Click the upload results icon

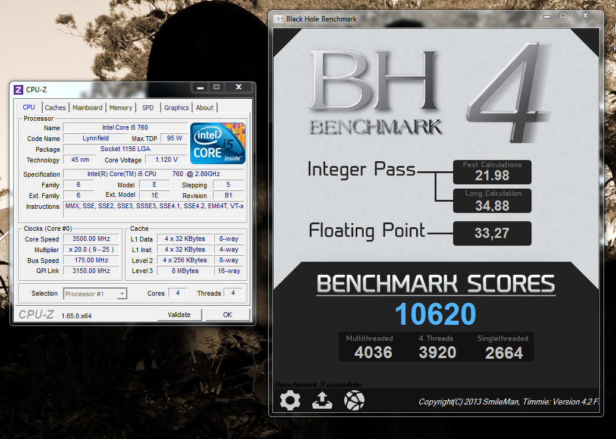click(x=322, y=400)
